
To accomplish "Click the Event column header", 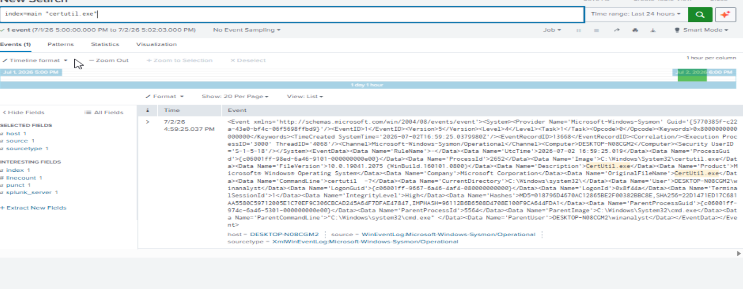I will click(237, 111).
